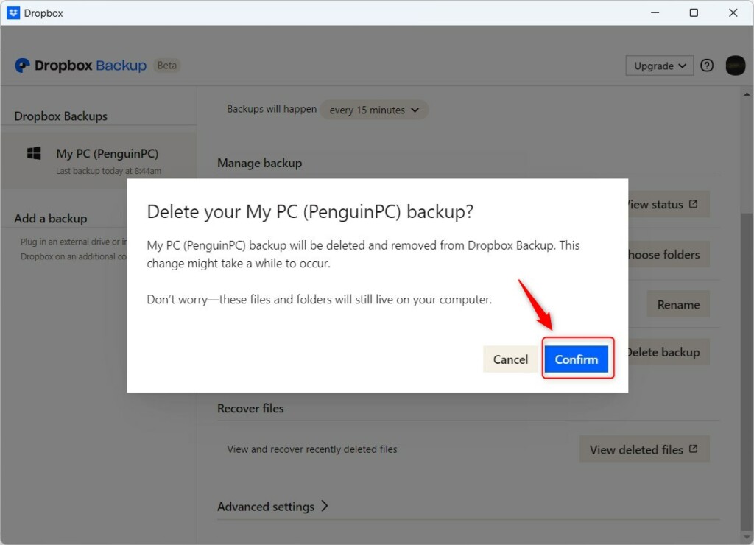Click the Add a backup heading
The image size is (754, 545).
pyautogui.click(x=51, y=219)
